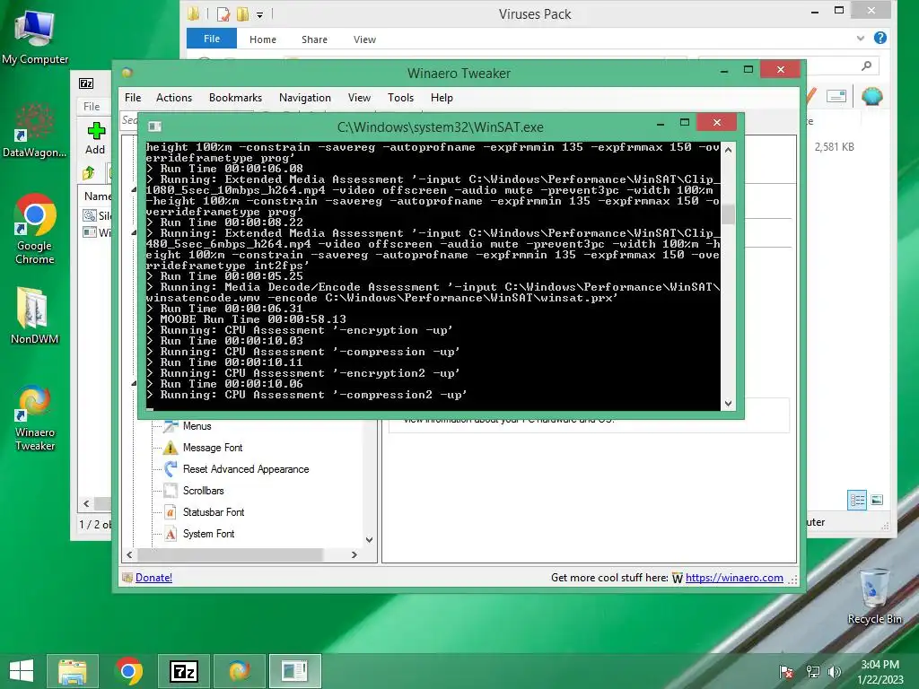Screen dimensions: 919x689
Task: Open the File menu in 7-Zip
Action: [92, 107]
